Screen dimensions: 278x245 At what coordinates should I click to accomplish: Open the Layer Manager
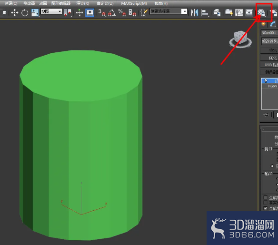(x=217, y=12)
